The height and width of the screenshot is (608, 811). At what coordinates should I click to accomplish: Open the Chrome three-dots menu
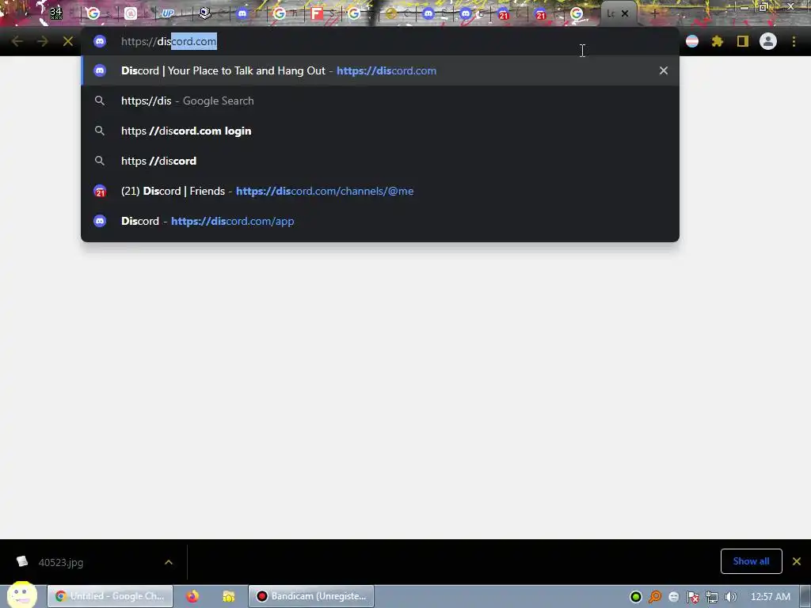pyautogui.click(x=794, y=41)
